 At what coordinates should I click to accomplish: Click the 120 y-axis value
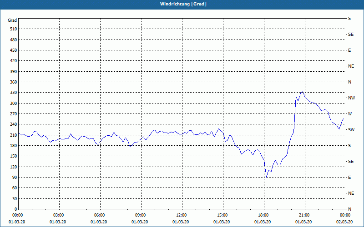pyautogui.click(x=14, y=167)
